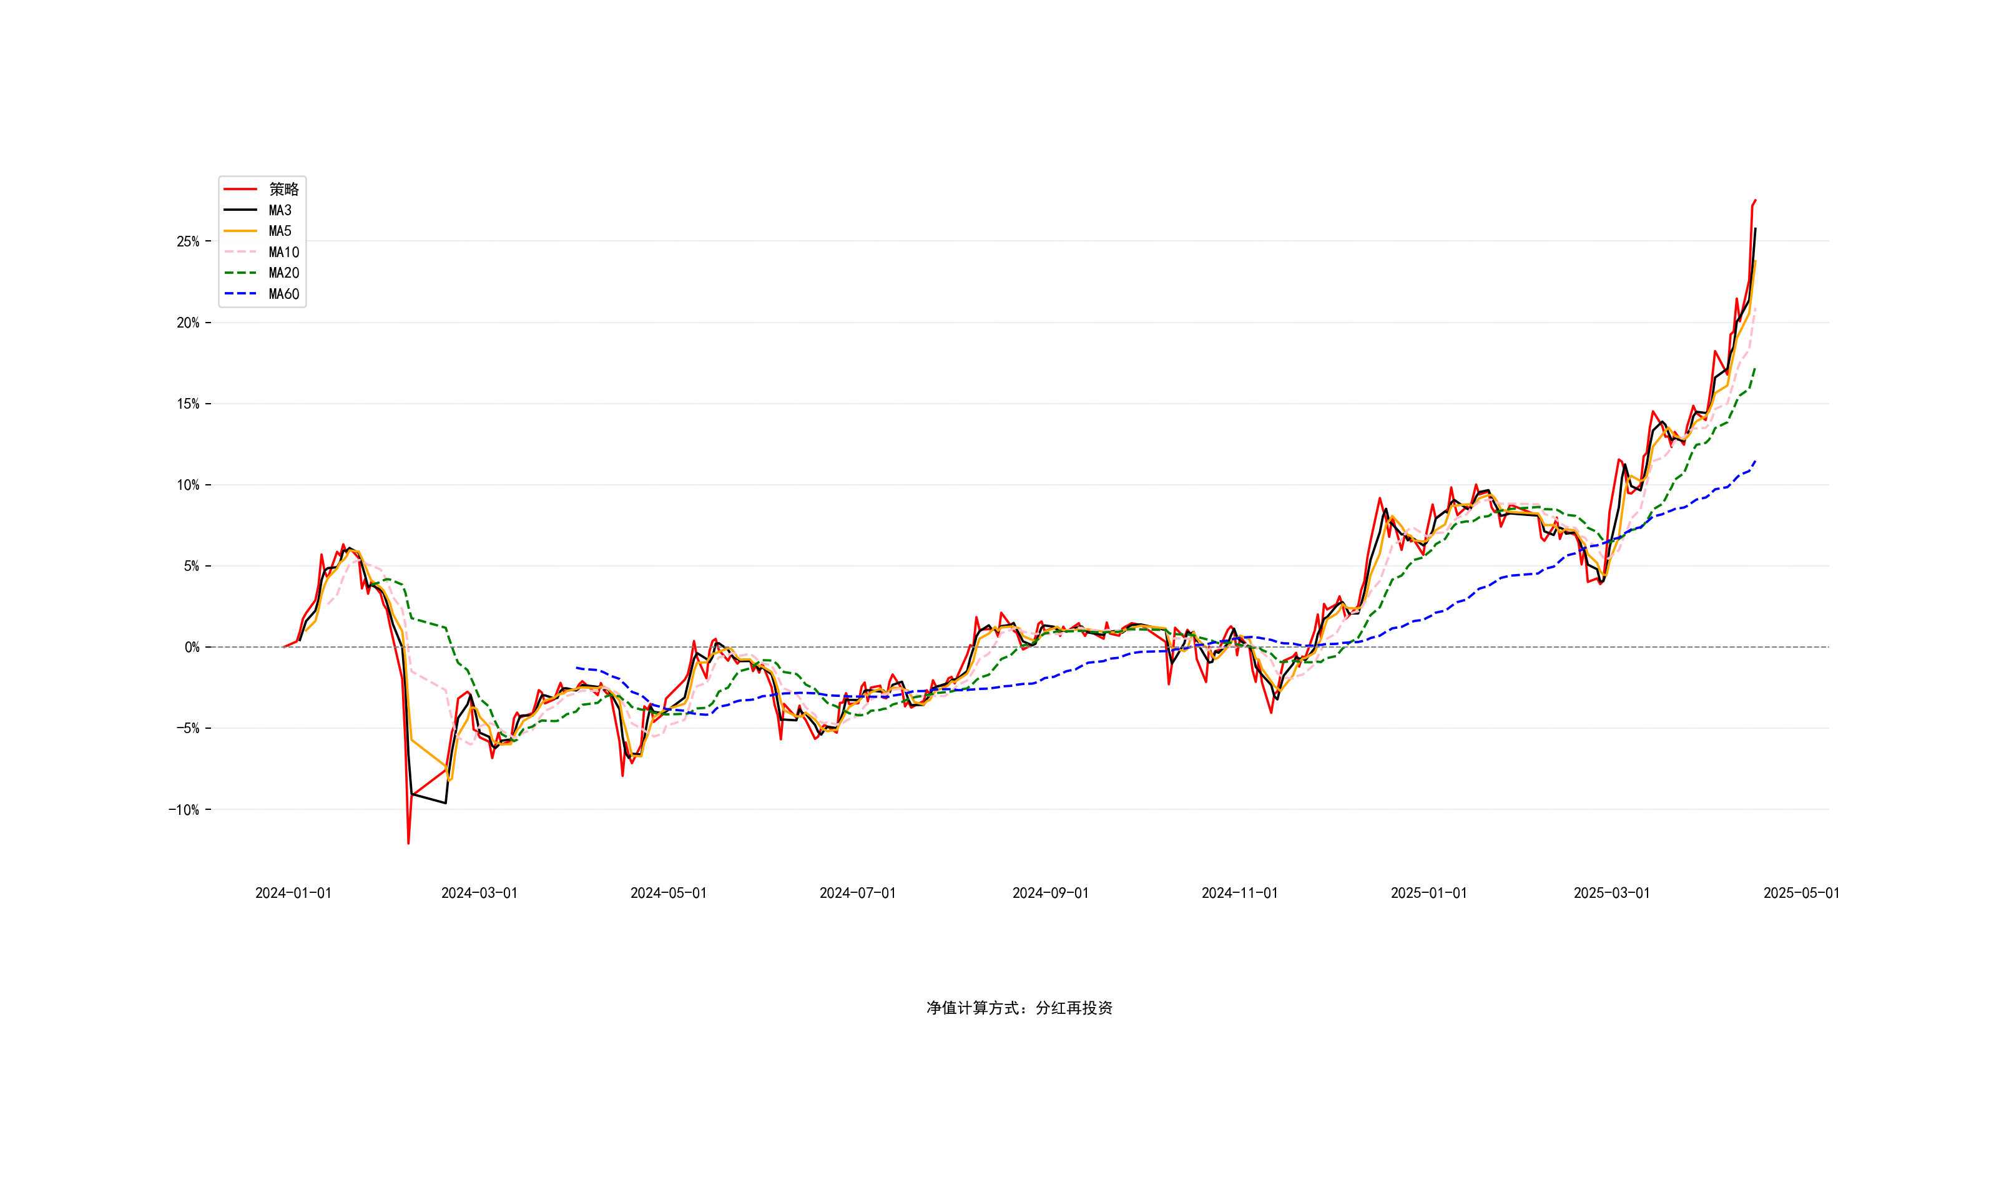
Task: Click the 2025-03-01 x-axis date label
Action: [1611, 893]
